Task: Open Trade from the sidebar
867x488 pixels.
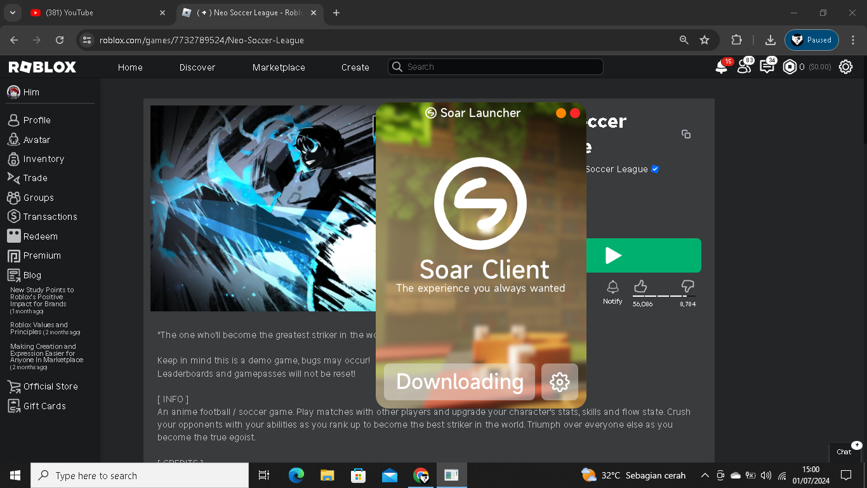Action: click(x=28, y=178)
